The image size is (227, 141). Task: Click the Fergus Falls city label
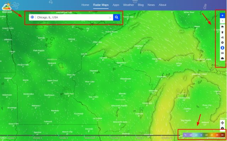tap(23, 65)
